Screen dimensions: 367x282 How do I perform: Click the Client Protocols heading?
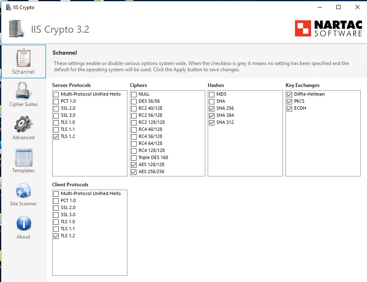coord(70,185)
